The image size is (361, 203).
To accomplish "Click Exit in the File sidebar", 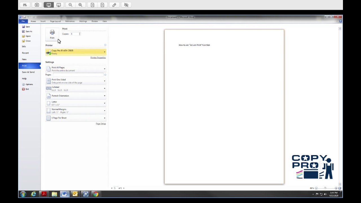I will point(25,89).
